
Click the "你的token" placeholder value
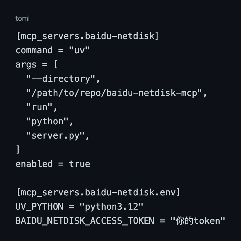[198, 221]
